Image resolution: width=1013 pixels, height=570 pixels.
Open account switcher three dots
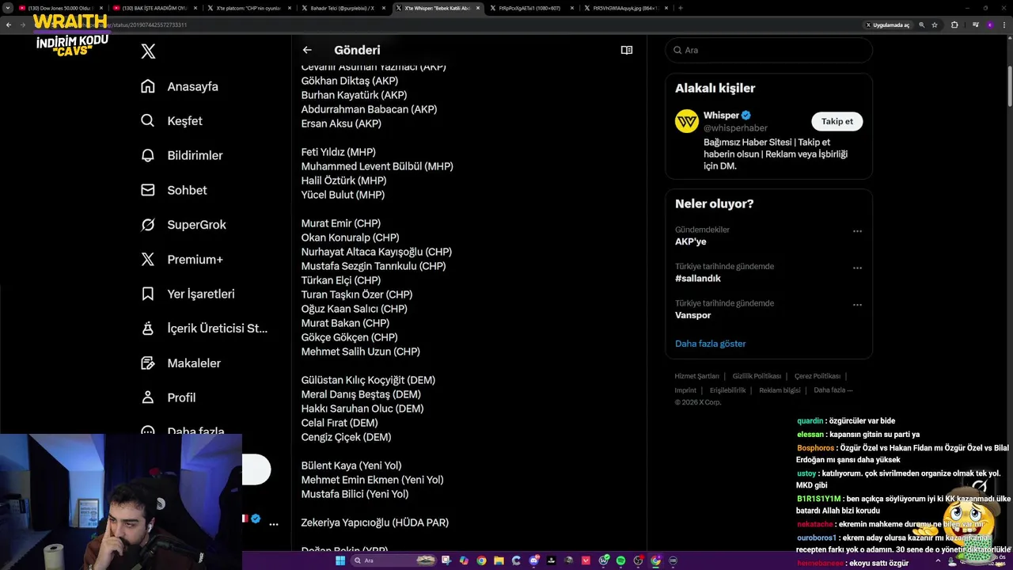click(274, 524)
